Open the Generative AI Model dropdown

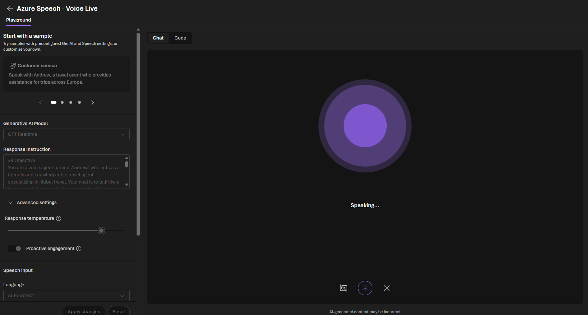coord(66,134)
